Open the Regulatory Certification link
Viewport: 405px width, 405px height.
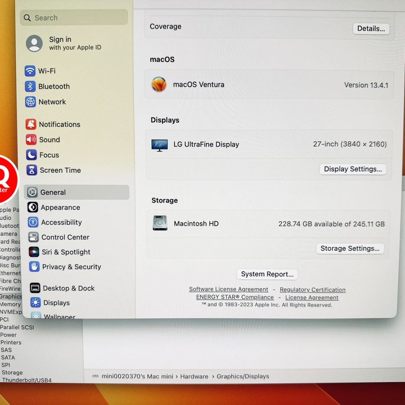tap(313, 290)
